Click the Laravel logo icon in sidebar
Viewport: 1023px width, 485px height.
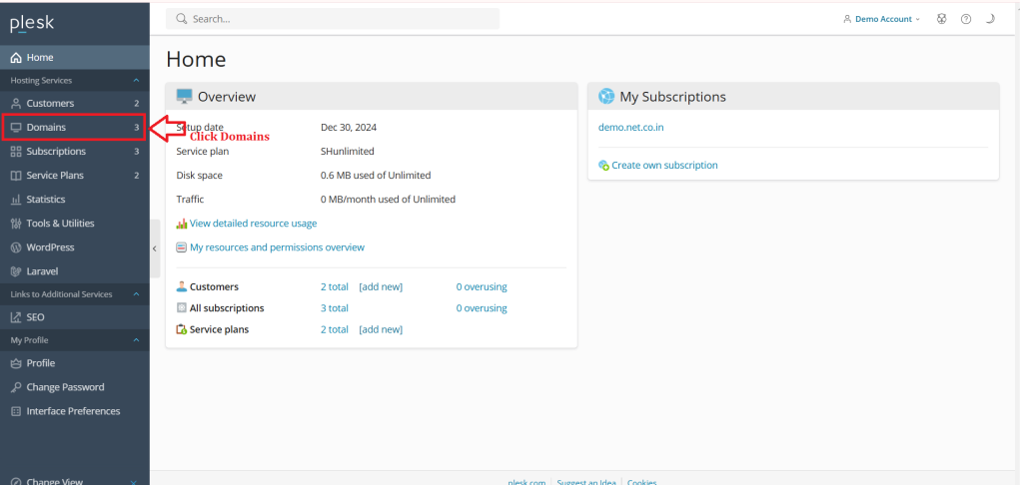[x=16, y=271]
